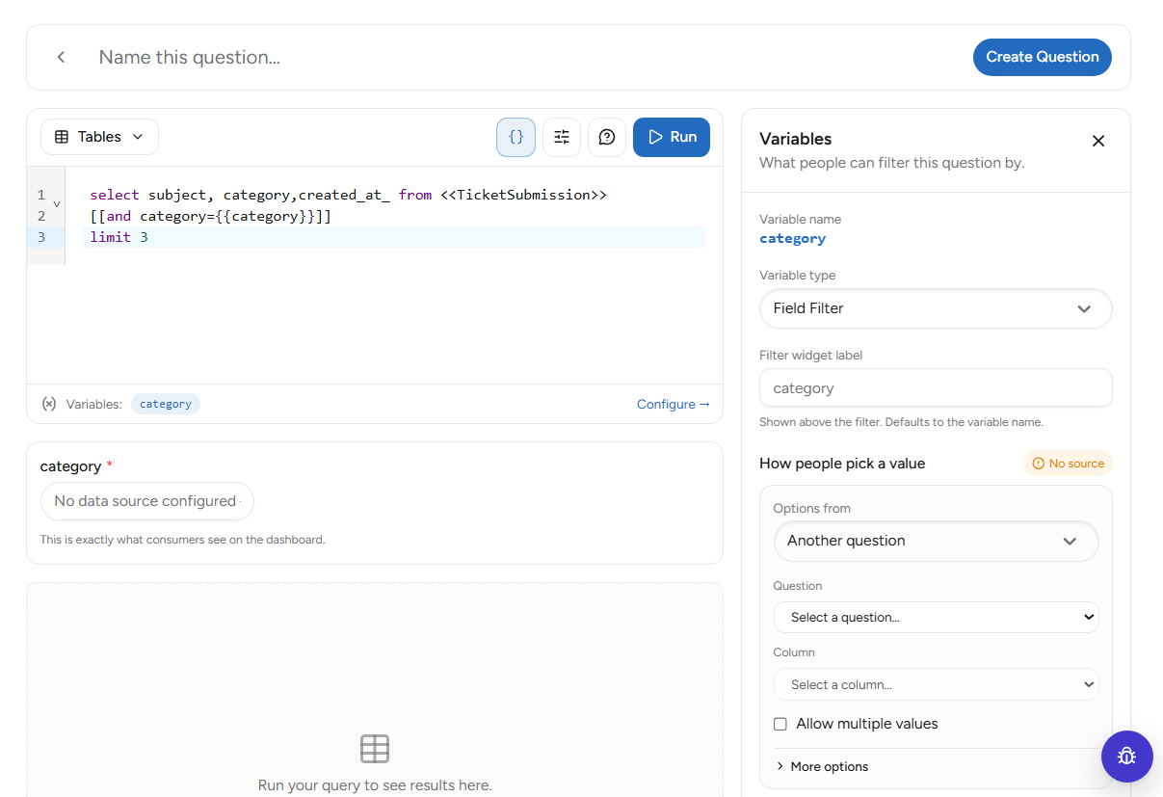Click the purple bug report icon

pyautogui.click(x=1127, y=756)
